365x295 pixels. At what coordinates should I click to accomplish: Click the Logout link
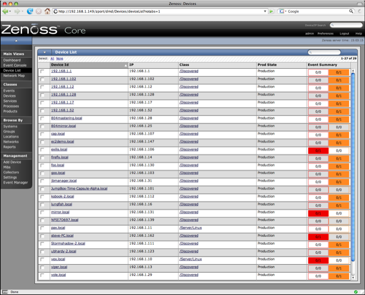coord(344,34)
